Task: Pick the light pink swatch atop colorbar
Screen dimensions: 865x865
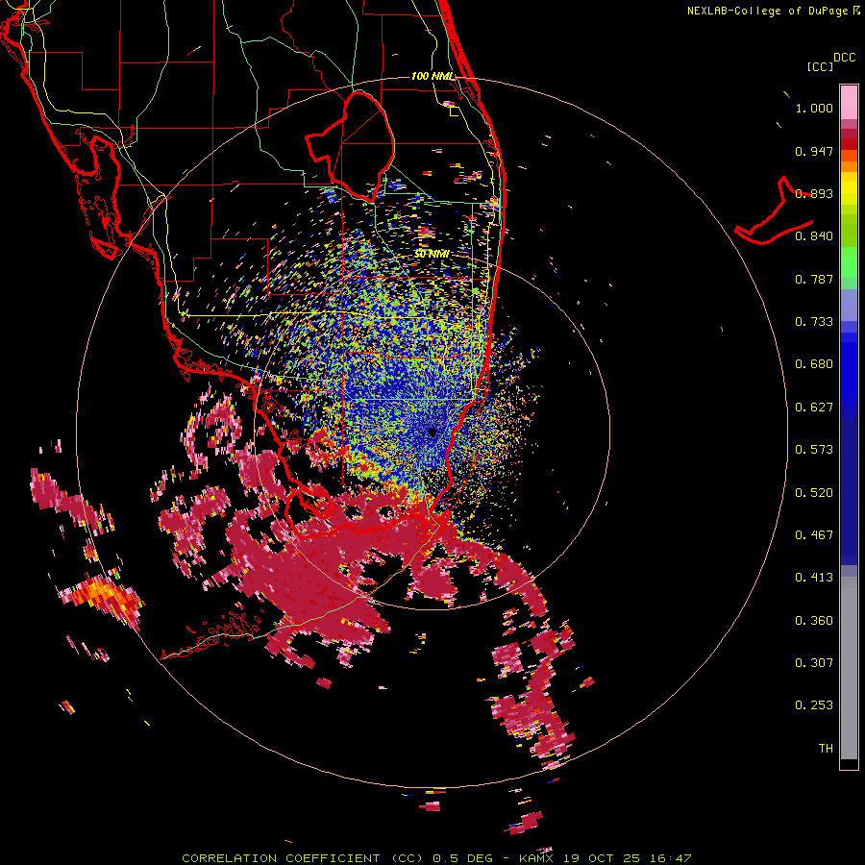Action: click(x=849, y=102)
